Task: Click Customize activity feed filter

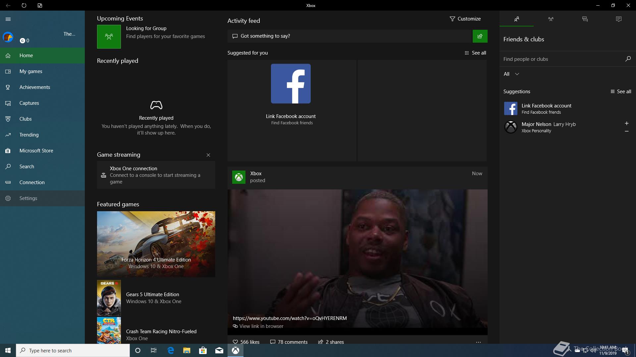Action: 465,19
